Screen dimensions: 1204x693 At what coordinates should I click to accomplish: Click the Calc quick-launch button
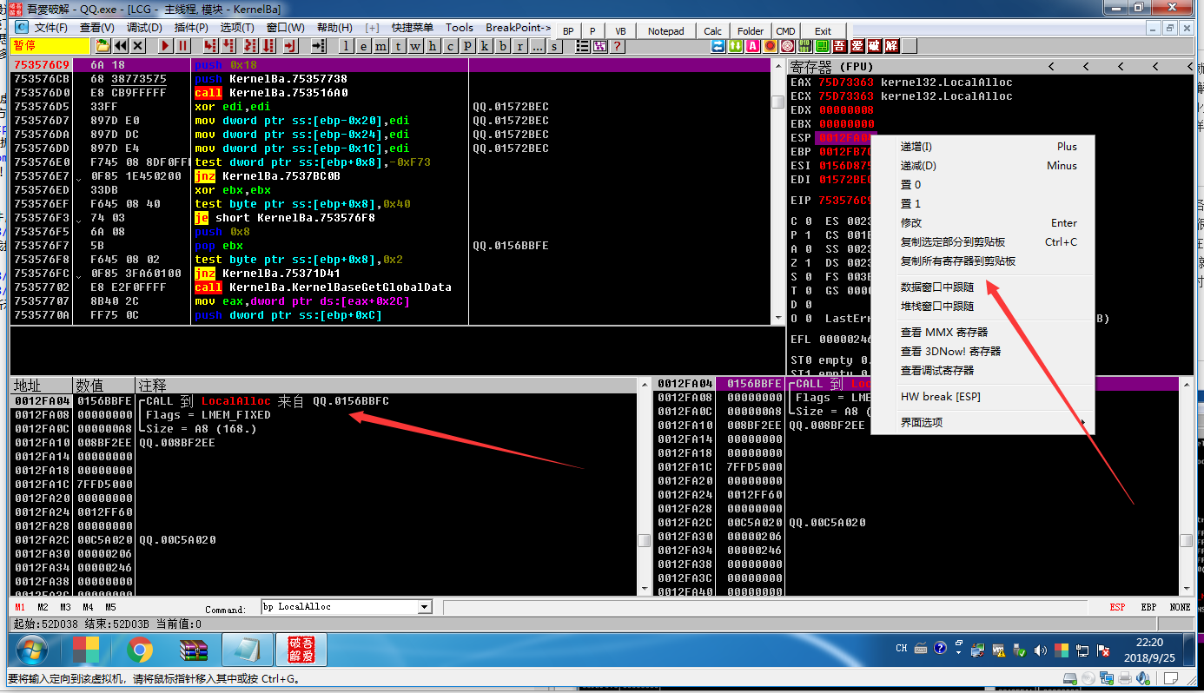tap(712, 31)
